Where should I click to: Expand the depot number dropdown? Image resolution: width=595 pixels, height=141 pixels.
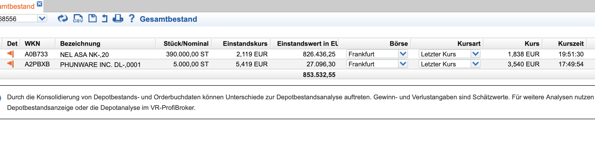42,19
